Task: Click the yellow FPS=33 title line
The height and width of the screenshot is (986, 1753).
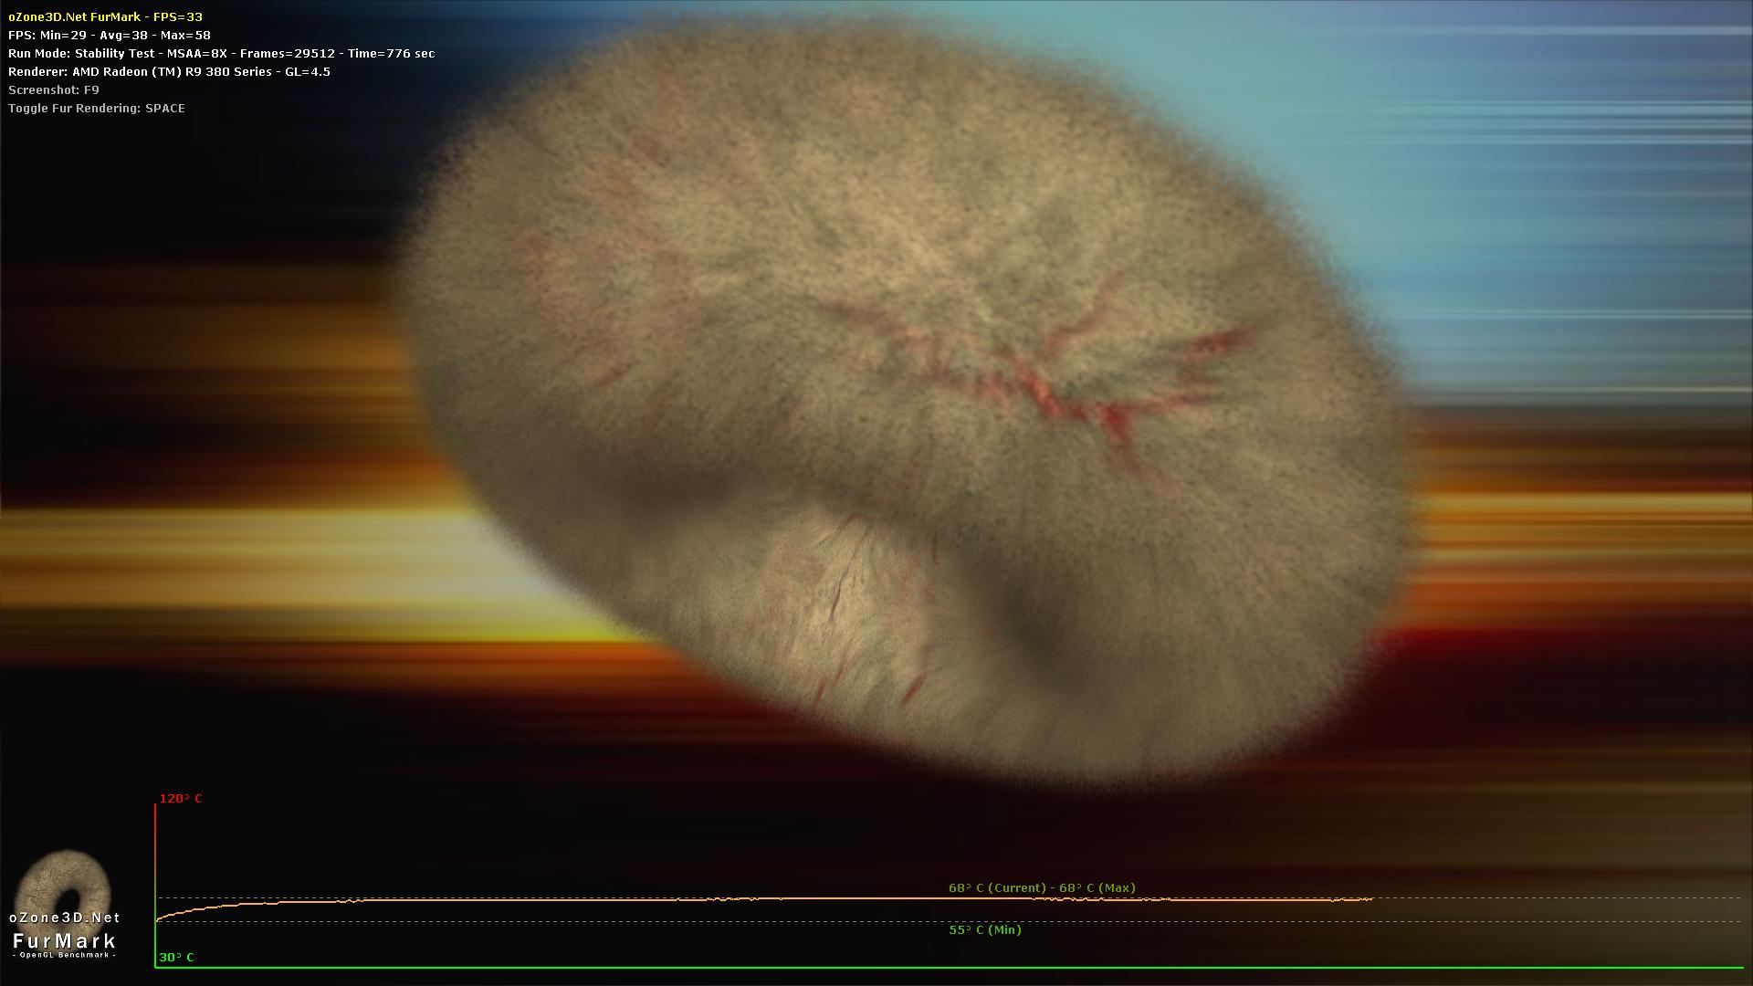Action: click(105, 16)
